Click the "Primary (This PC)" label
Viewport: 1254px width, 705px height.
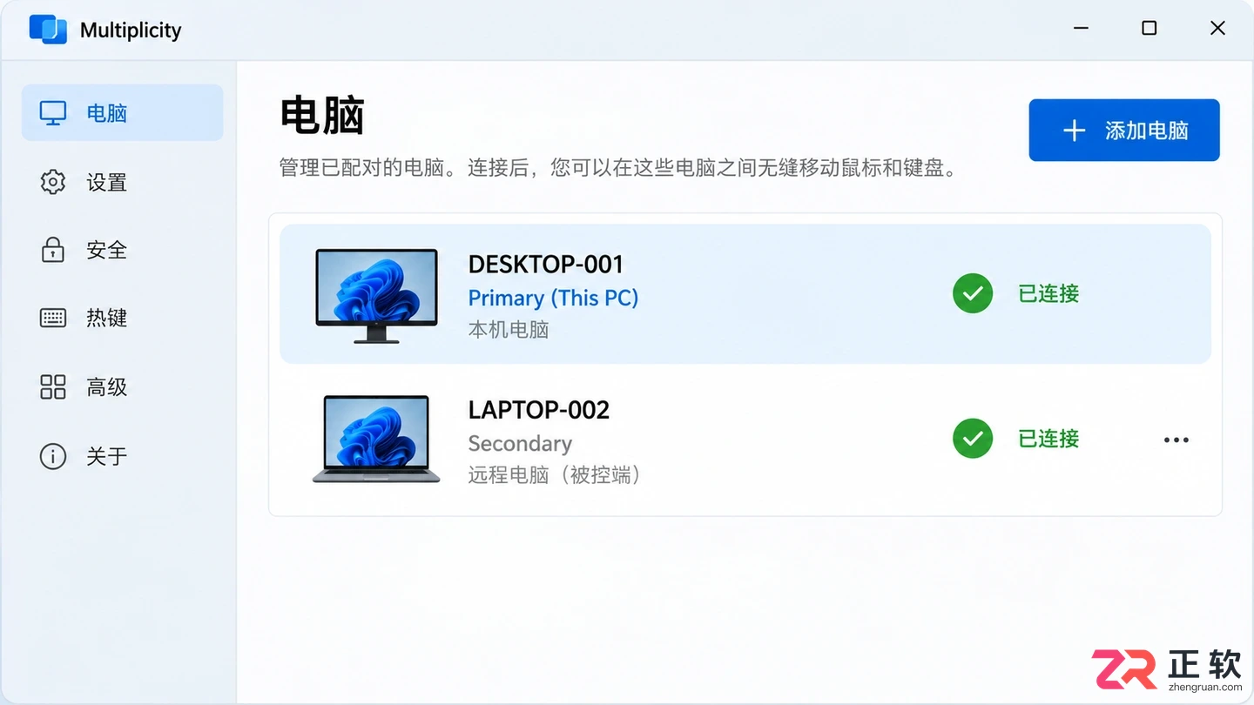coord(553,298)
